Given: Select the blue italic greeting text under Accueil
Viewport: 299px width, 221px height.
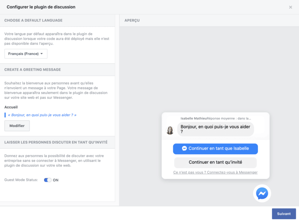Looking at the screenshot, I should pyautogui.click(x=42, y=115).
